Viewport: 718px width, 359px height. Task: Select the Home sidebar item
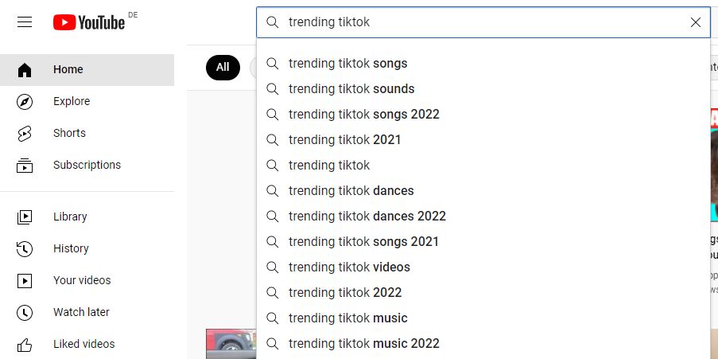(x=68, y=69)
